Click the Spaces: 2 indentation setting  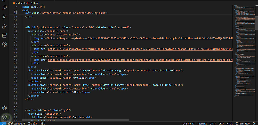[202, 123]
